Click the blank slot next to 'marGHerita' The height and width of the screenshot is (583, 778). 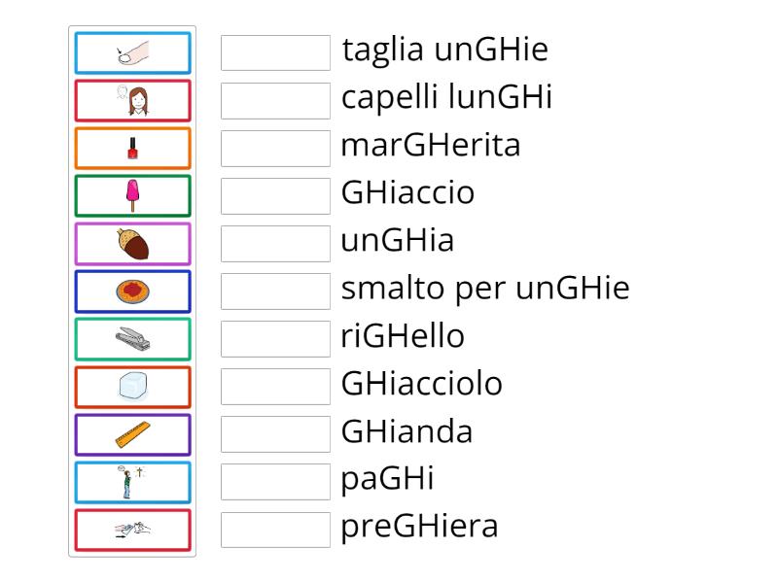(275, 149)
